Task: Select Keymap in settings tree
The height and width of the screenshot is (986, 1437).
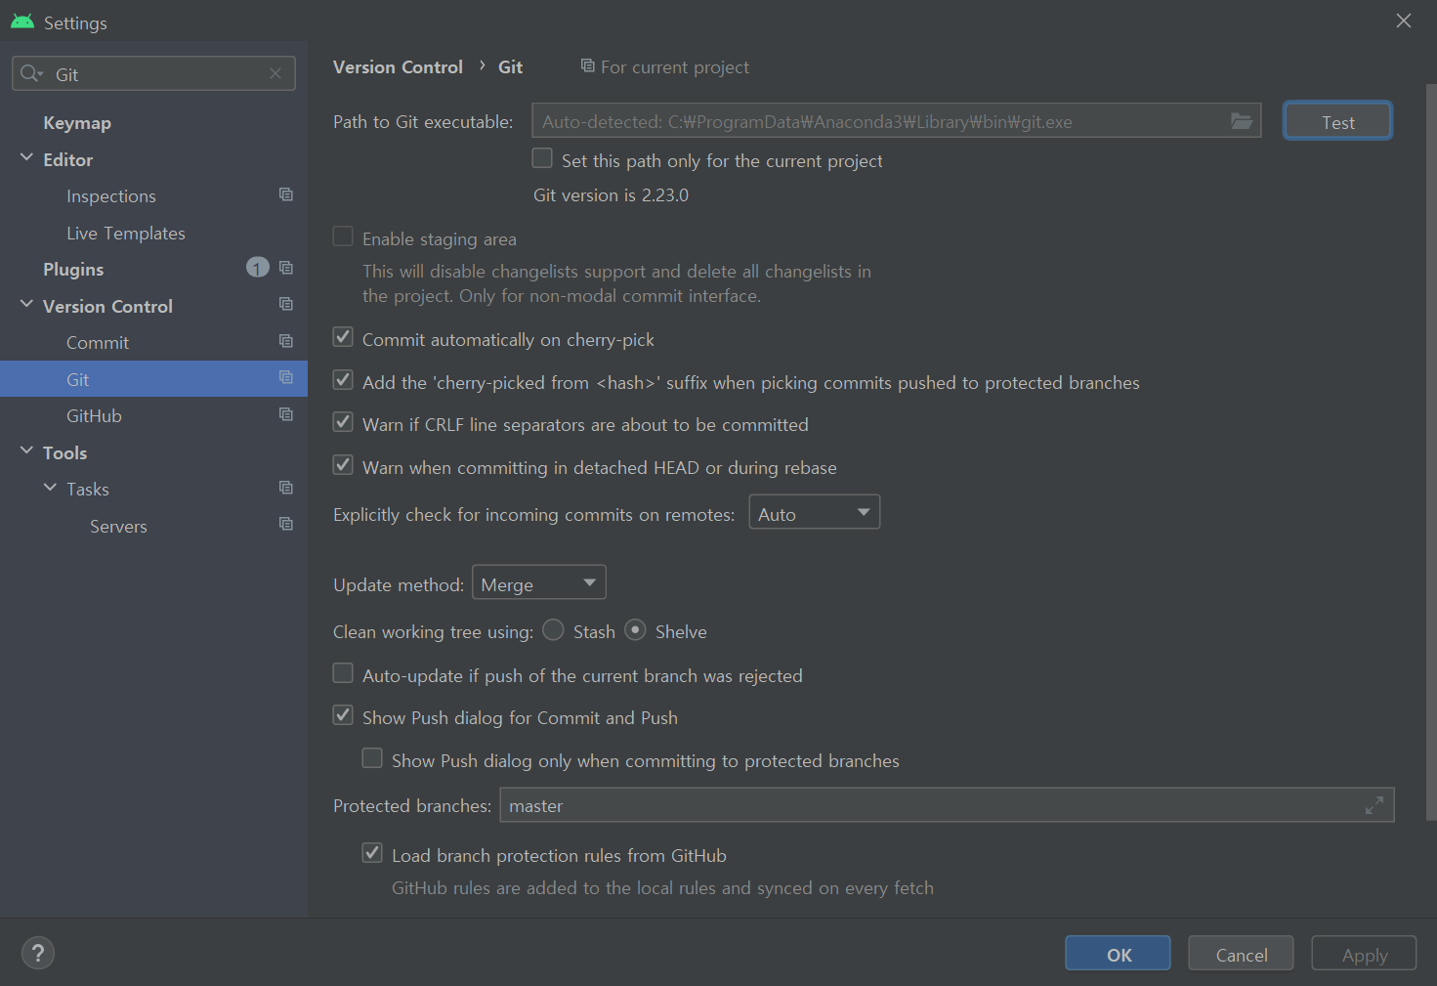Action: [77, 123]
